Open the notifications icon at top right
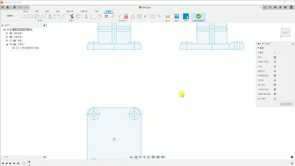295x166 pixels. pos(280,7)
